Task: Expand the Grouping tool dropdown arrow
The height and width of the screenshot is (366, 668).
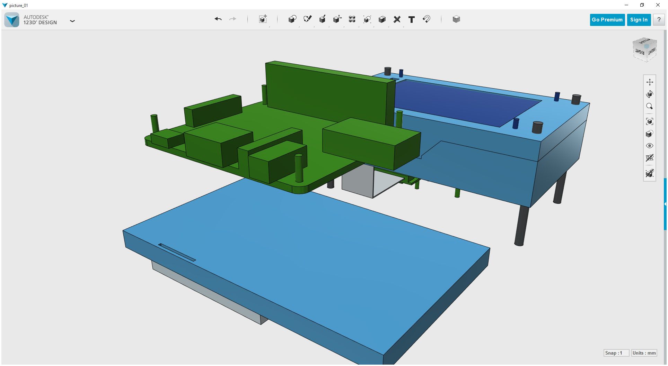Action: tap(373, 27)
